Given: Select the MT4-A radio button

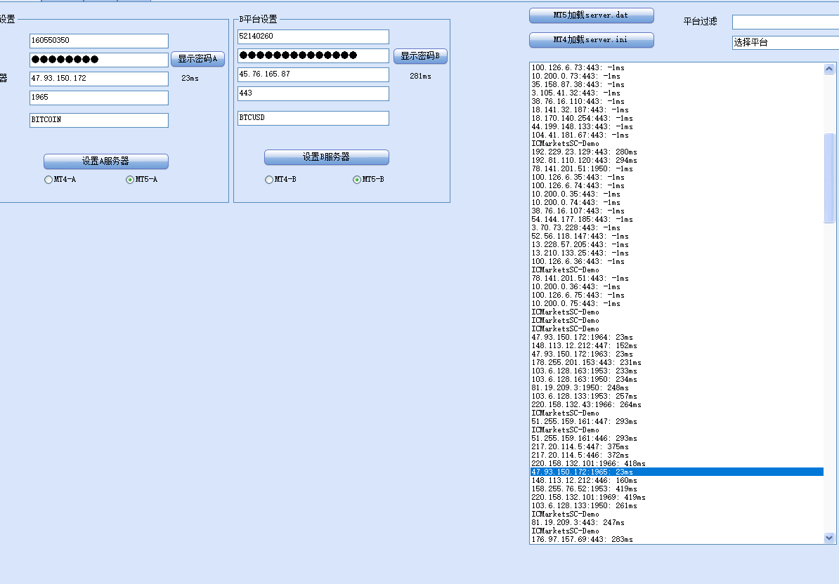Looking at the screenshot, I should (x=48, y=180).
